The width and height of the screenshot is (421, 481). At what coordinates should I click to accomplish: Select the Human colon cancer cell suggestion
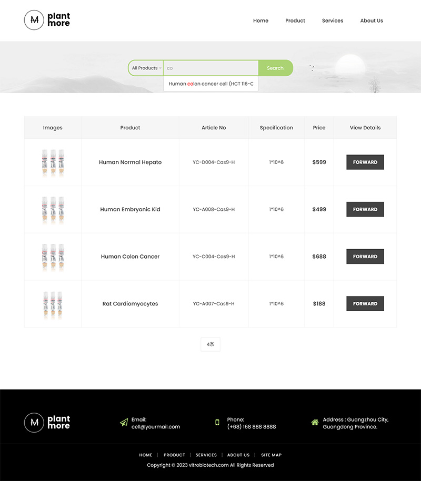coord(210,84)
